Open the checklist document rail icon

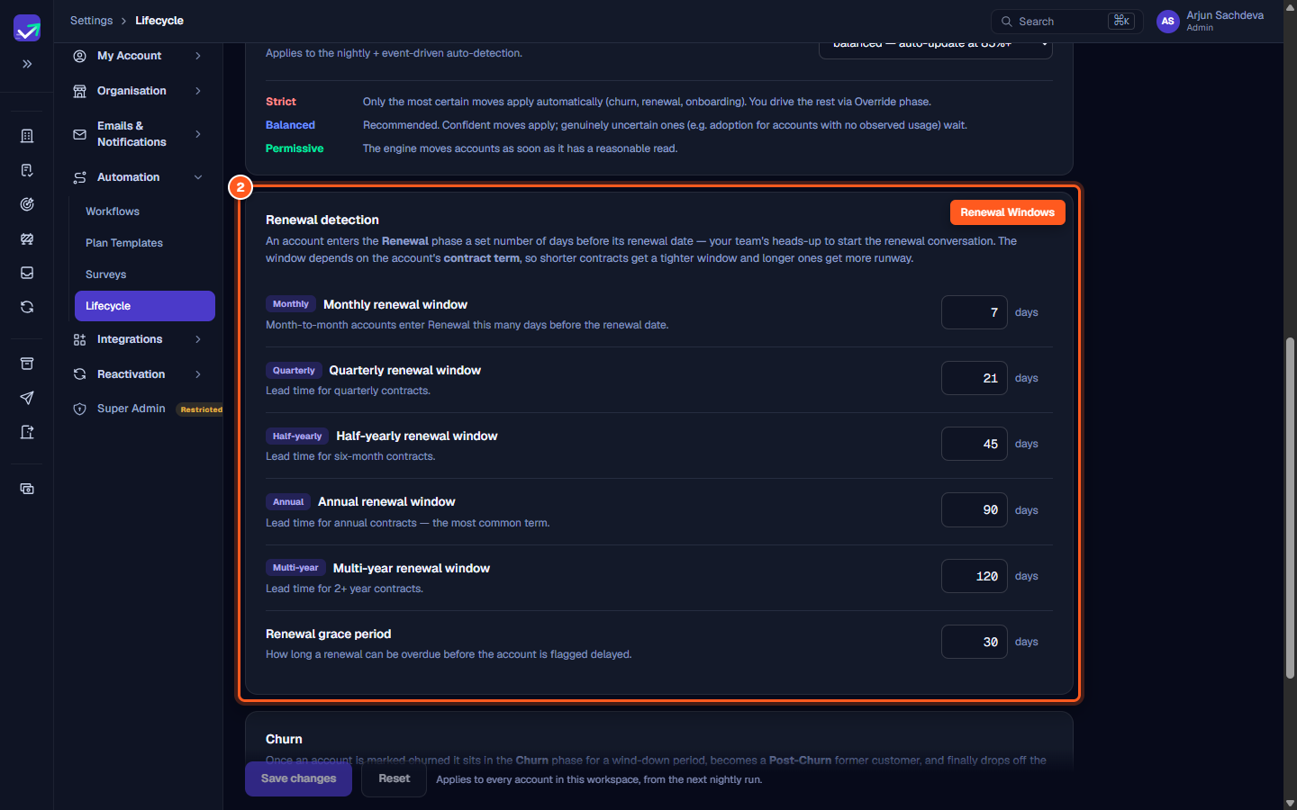pyautogui.click(x=27, y=170)
